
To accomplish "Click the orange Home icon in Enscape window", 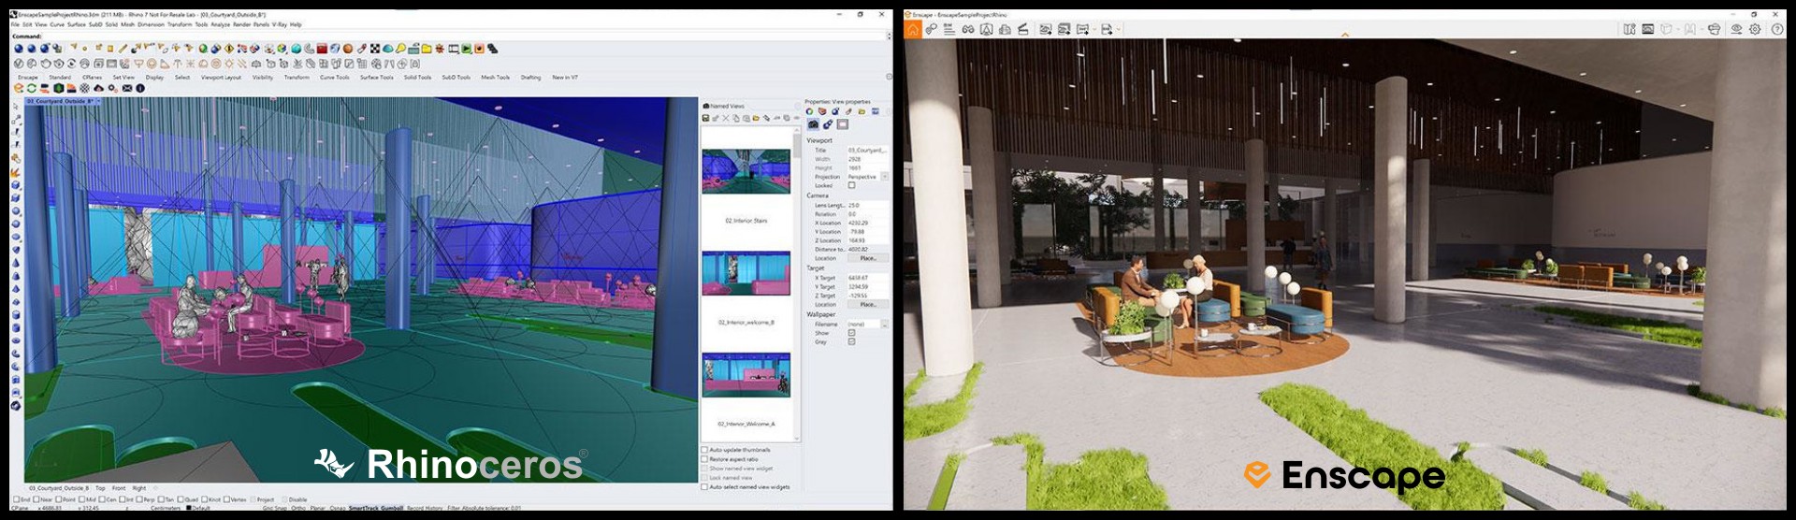I will pyautogui.click(x=913, y=29).
